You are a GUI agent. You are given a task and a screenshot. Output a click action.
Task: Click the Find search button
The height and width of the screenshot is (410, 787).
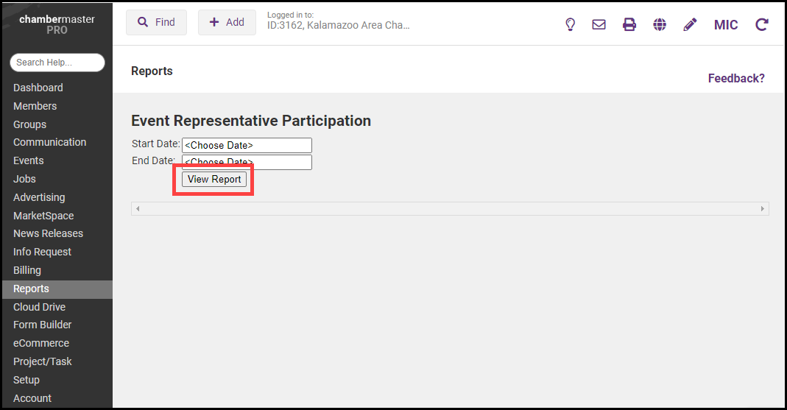point(156,23)
